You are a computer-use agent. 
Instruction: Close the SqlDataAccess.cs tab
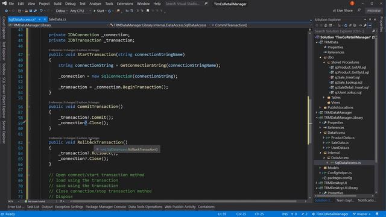click(45, 19)
